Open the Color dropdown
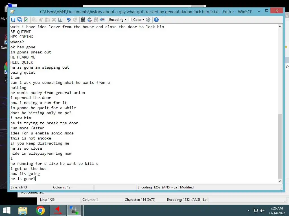The height and width of the screenshot is (216, 289). click(139, 20)
